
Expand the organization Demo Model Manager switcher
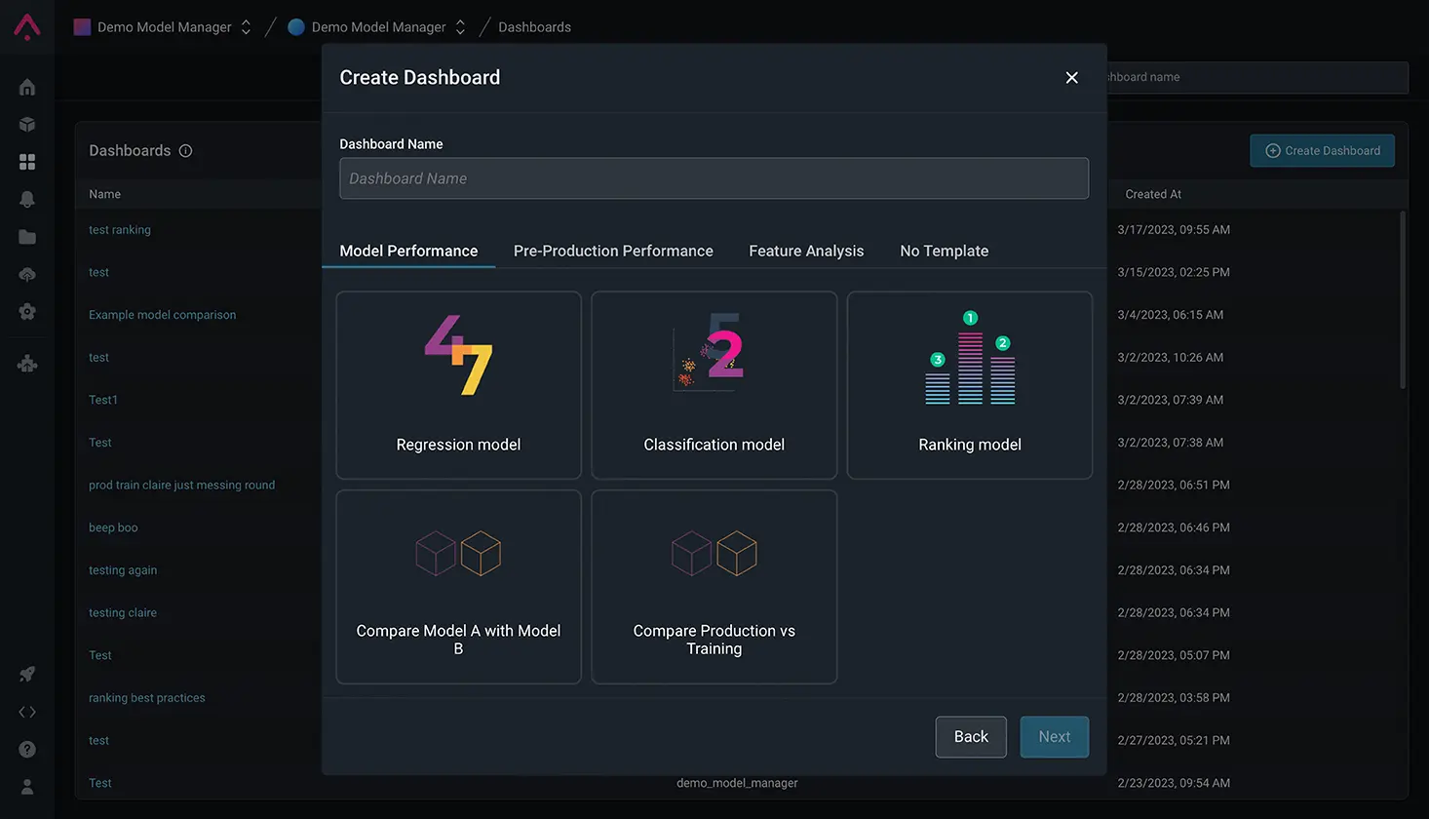[x=246, y=26]
